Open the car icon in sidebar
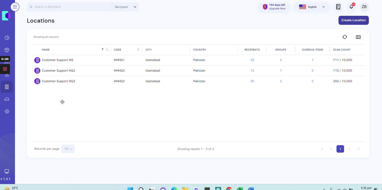This screenshot has height=190, width=382. [x=7, y=99]
